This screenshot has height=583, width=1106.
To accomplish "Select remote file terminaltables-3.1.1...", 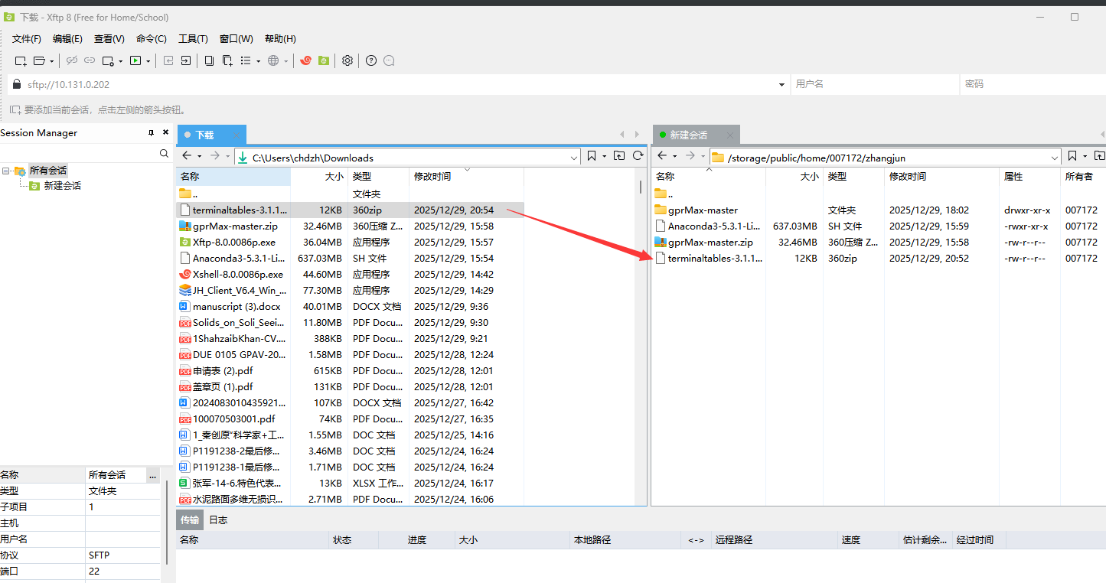I will [x=715, y=259].
